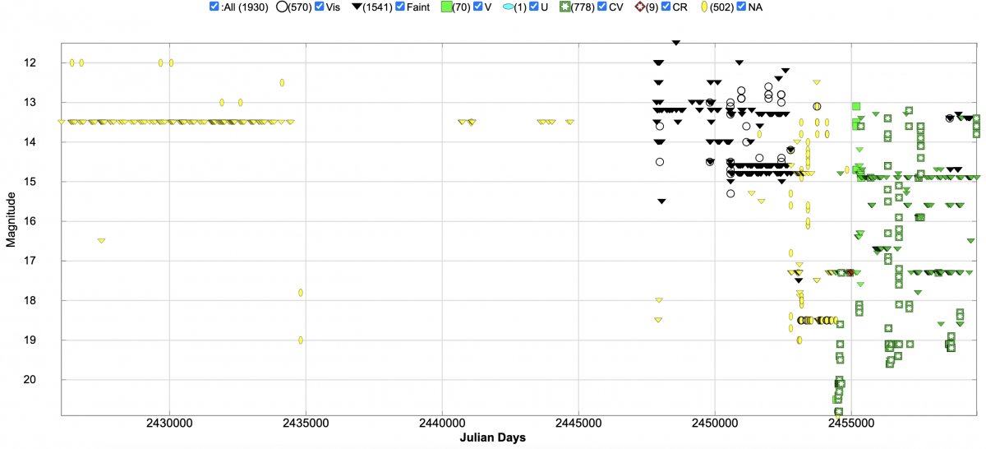Screen dimensions: 986x449
Task: Toggle the Vis observations checkbox
Action: coord(319,7)
